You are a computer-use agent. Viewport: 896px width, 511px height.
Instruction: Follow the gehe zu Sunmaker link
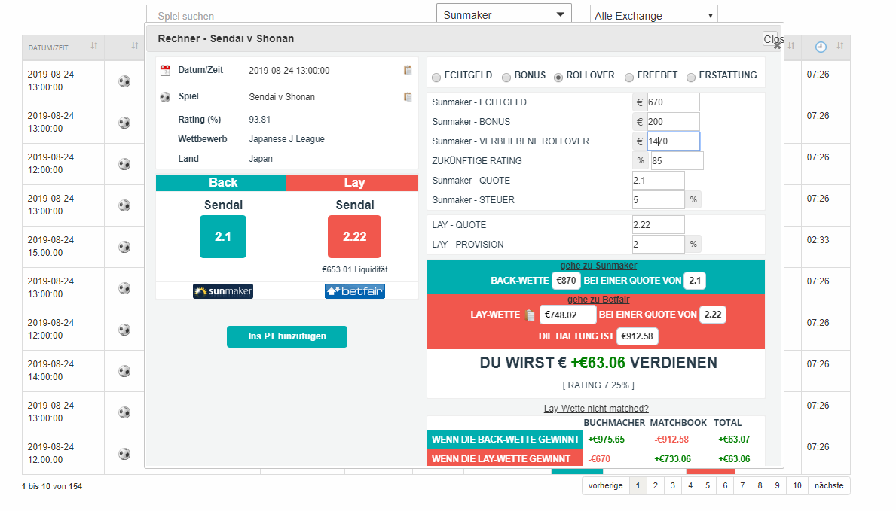coord(598,266)
